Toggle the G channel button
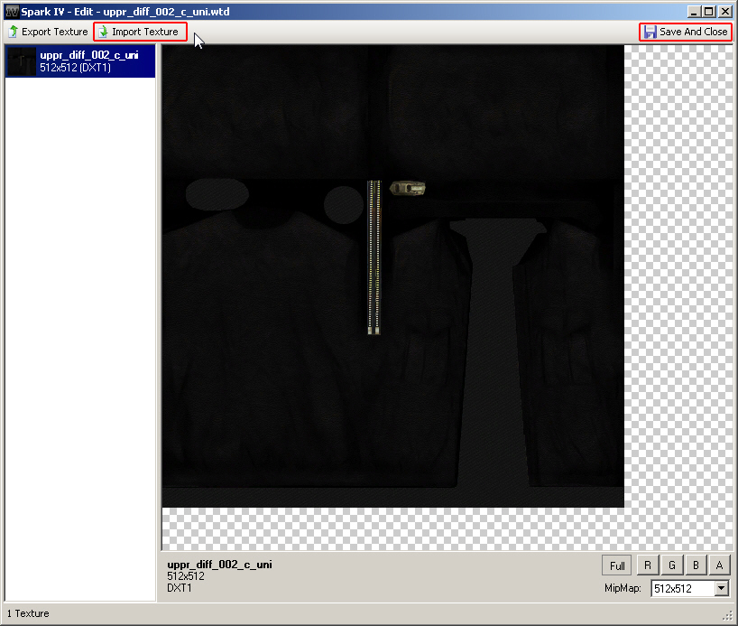This screenshot has width=738, height=626. (x=671, y=565)
